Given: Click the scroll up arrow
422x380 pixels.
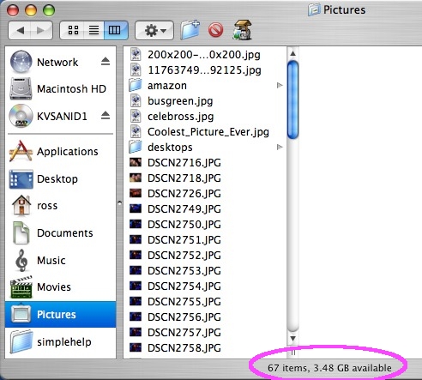Looking at the screenshot, I should [x=292, y=53].
